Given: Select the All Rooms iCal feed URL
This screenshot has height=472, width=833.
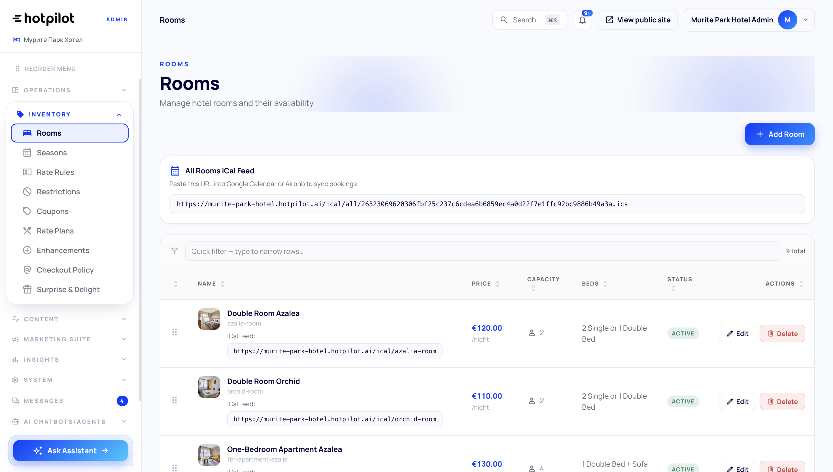Looking at the screenshot, I should click(487, 204).
